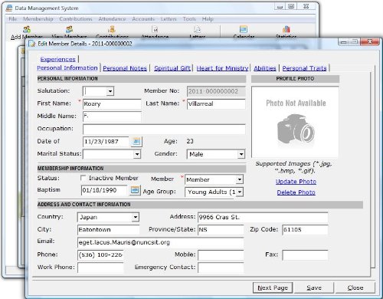
Task: Open the Personal Traits tab
Action: pyautogui.click(x=304, y=68)
